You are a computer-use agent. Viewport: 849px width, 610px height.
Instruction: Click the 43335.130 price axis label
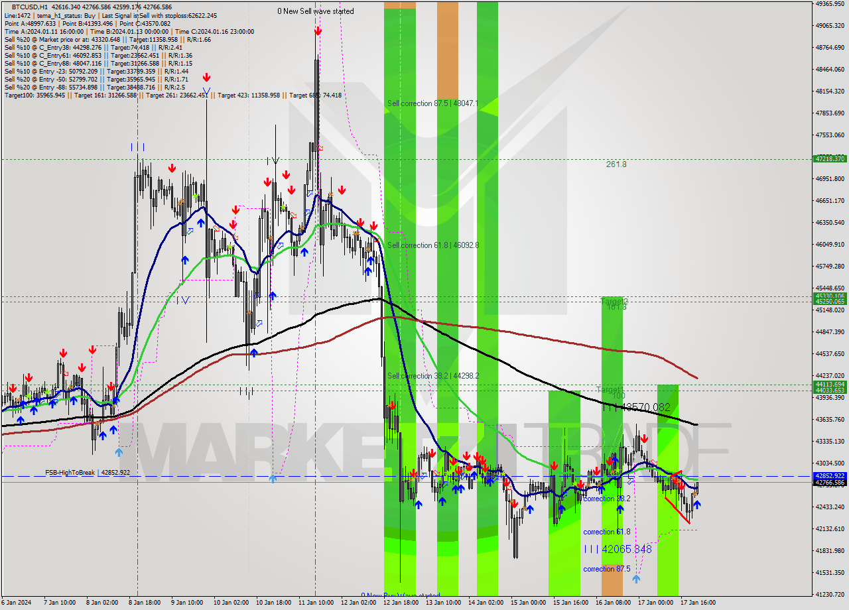tap(830, 442)
